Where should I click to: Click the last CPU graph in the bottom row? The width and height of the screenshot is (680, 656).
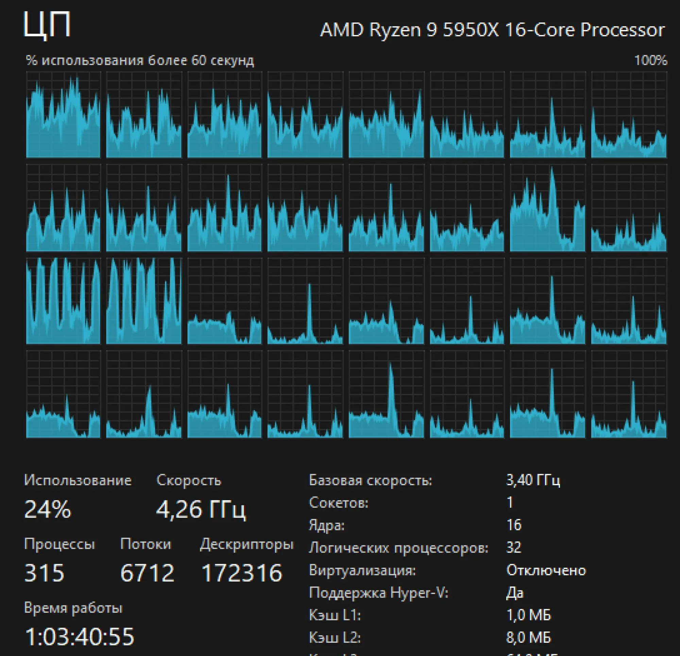coord(629,394)
